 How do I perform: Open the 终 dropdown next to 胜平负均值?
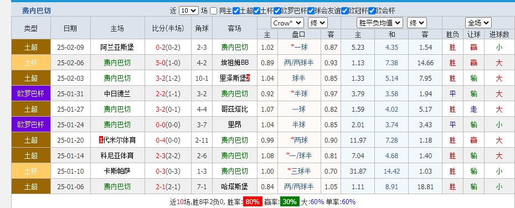coord(417,23)
